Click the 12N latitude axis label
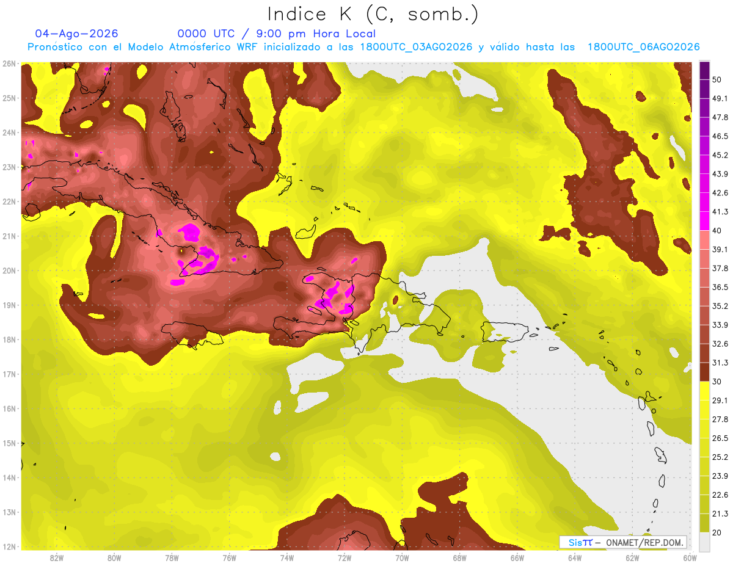This screenshot has width=733, height=566. click(x=9, y=546)
